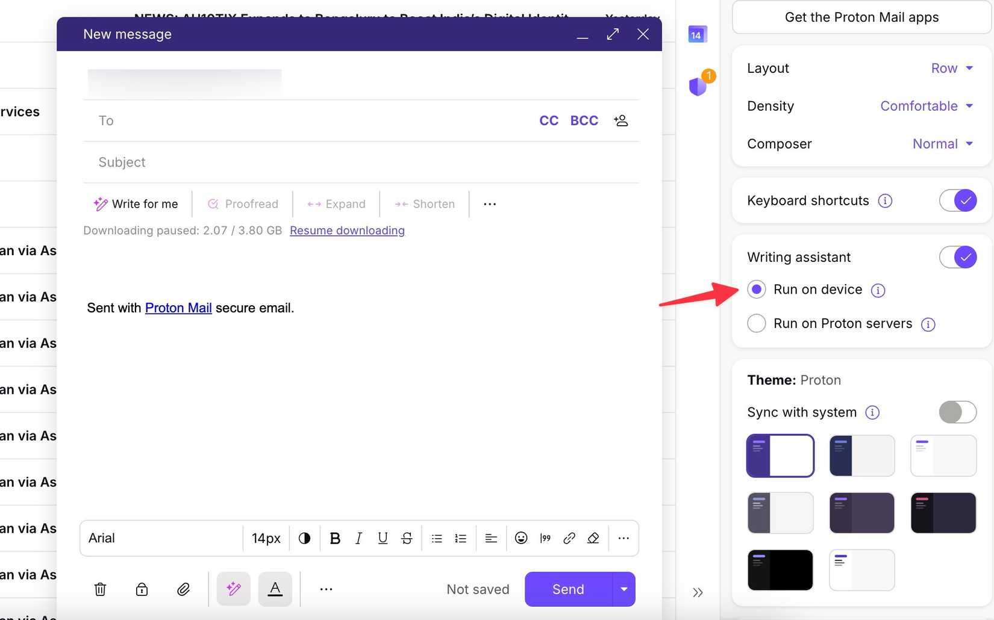Insert an emoji

[520, 538]
